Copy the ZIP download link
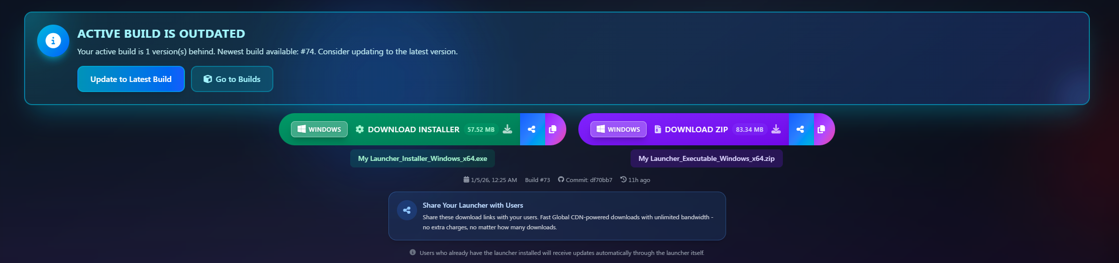 tap(822, 129)
